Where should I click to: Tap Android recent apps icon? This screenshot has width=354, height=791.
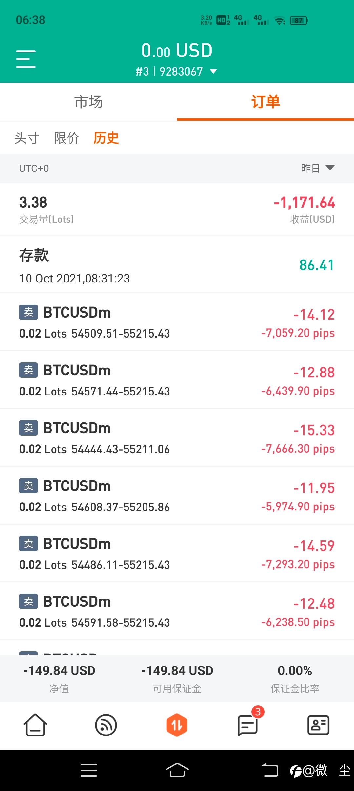pos(89,770)
